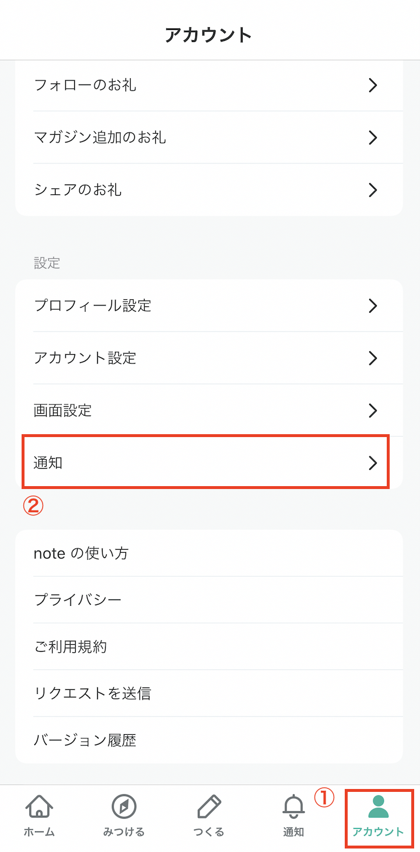Tap the chevron beside フォローのお礼
The height and width of the screenshot is (852, 420).
click(373, 85)
